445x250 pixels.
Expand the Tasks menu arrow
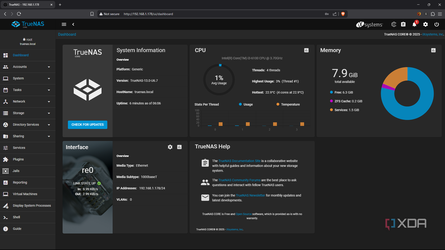click(x=49, y=90)
